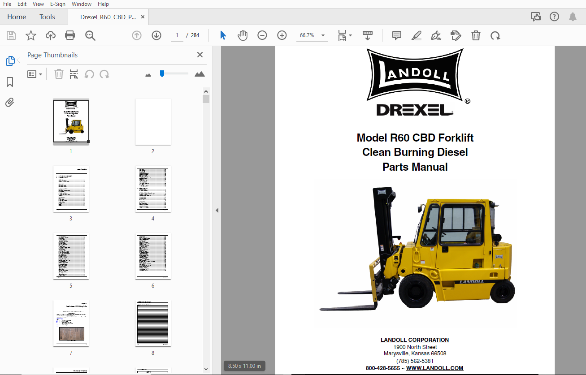Select the highlight text pen tool
Viewport: 586px width, 375px height.
[417, 35]
